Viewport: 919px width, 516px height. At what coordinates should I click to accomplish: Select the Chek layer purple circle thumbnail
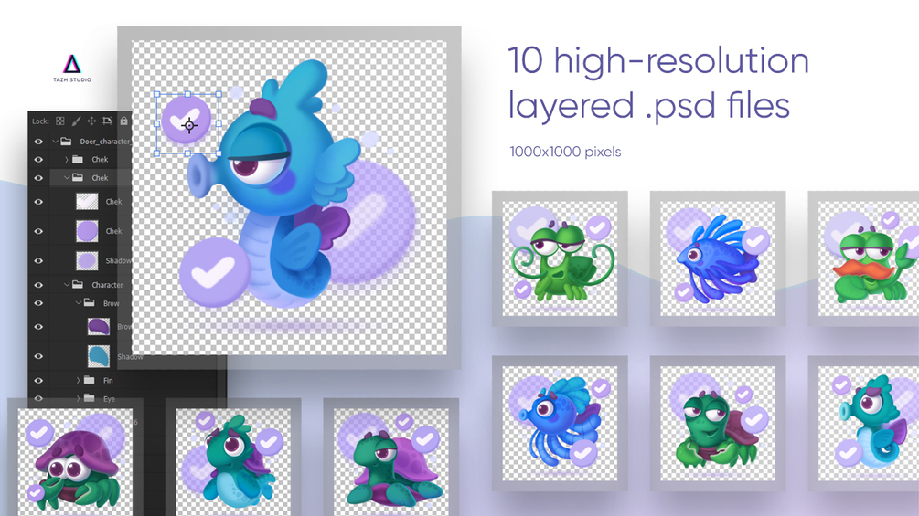[87, 230]
